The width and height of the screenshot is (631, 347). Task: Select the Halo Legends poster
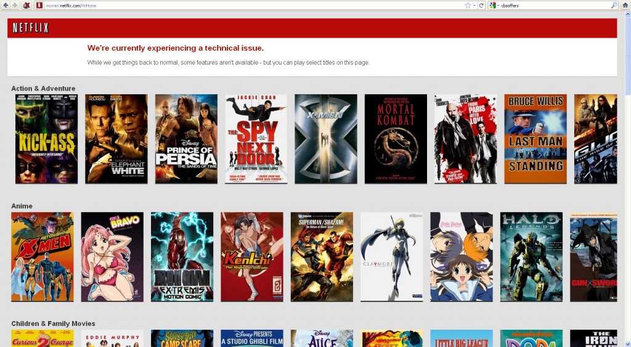pos(532,257)
